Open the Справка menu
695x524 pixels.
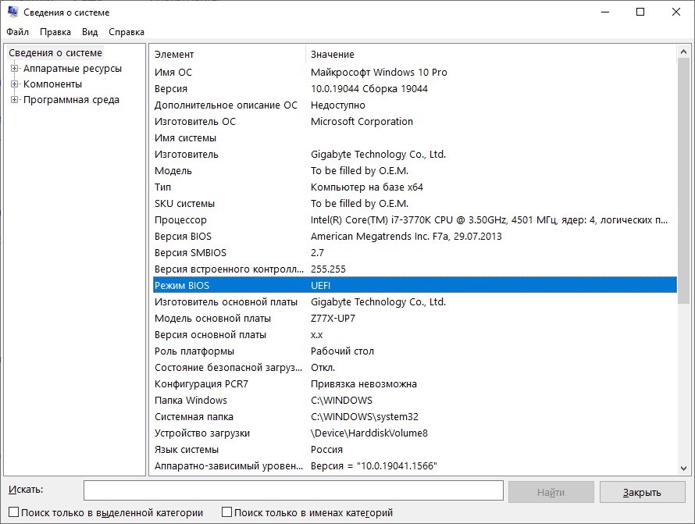pos(127,32)
